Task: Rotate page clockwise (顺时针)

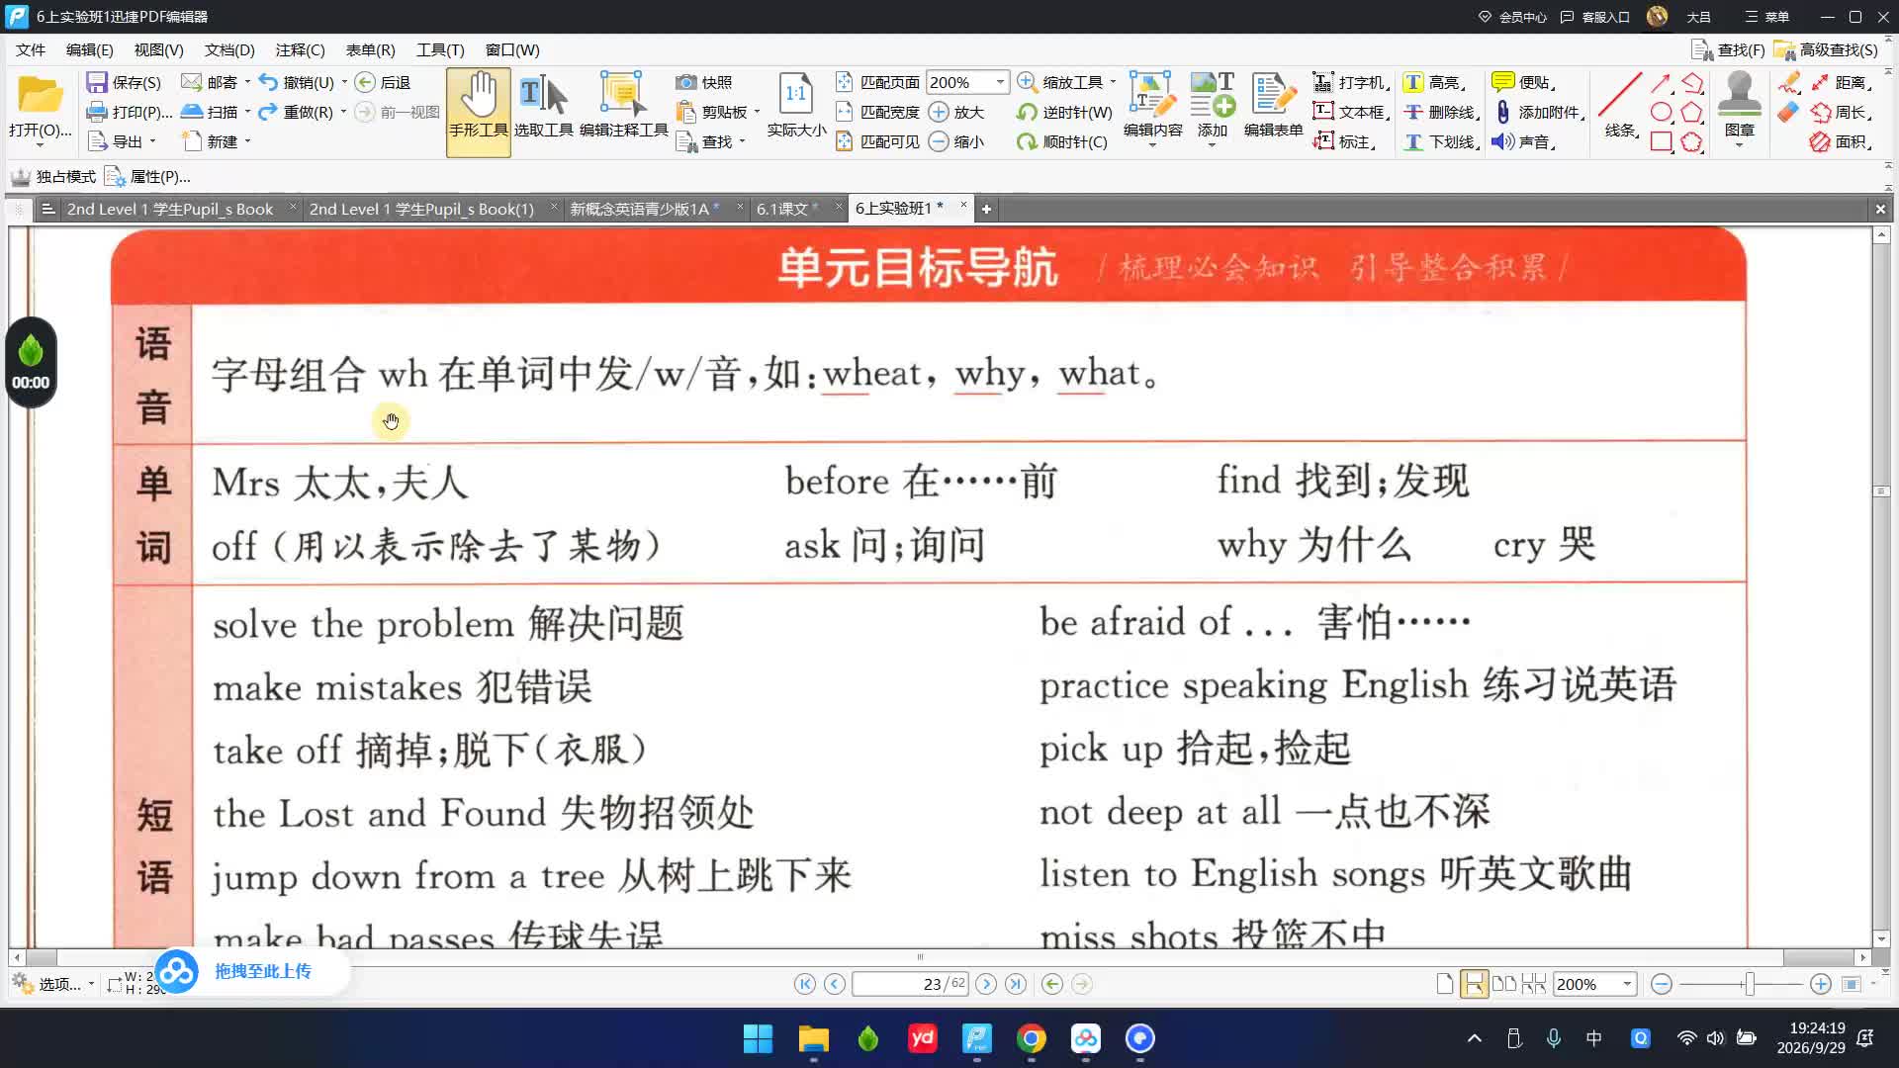Action: pyautogui.click(x=1062, y=141)
